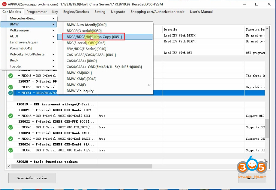This screenshot has width=276, height=190.
Task: Open the Programmer menu
Action: point(36,12)
